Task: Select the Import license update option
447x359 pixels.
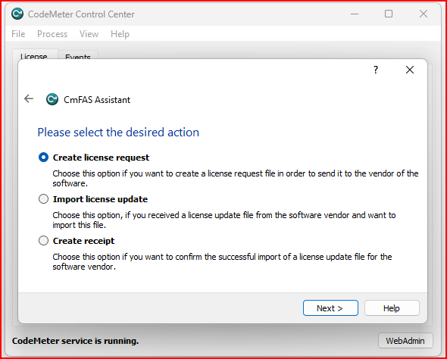Action: pos(44,199)
